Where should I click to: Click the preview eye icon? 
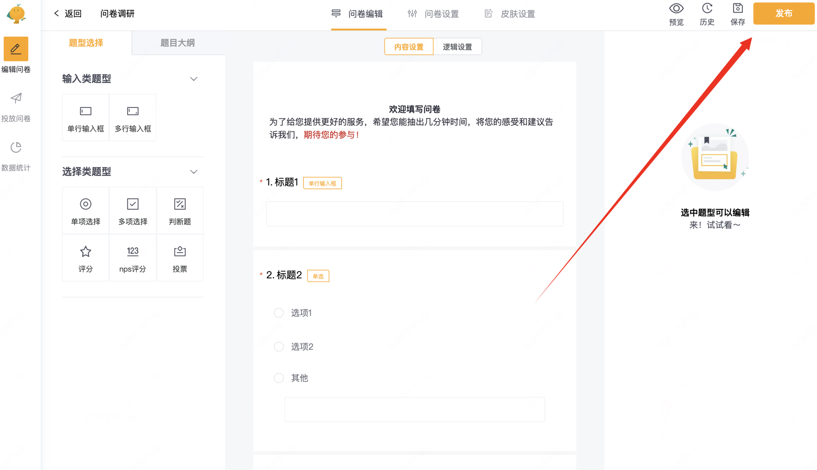676,9
